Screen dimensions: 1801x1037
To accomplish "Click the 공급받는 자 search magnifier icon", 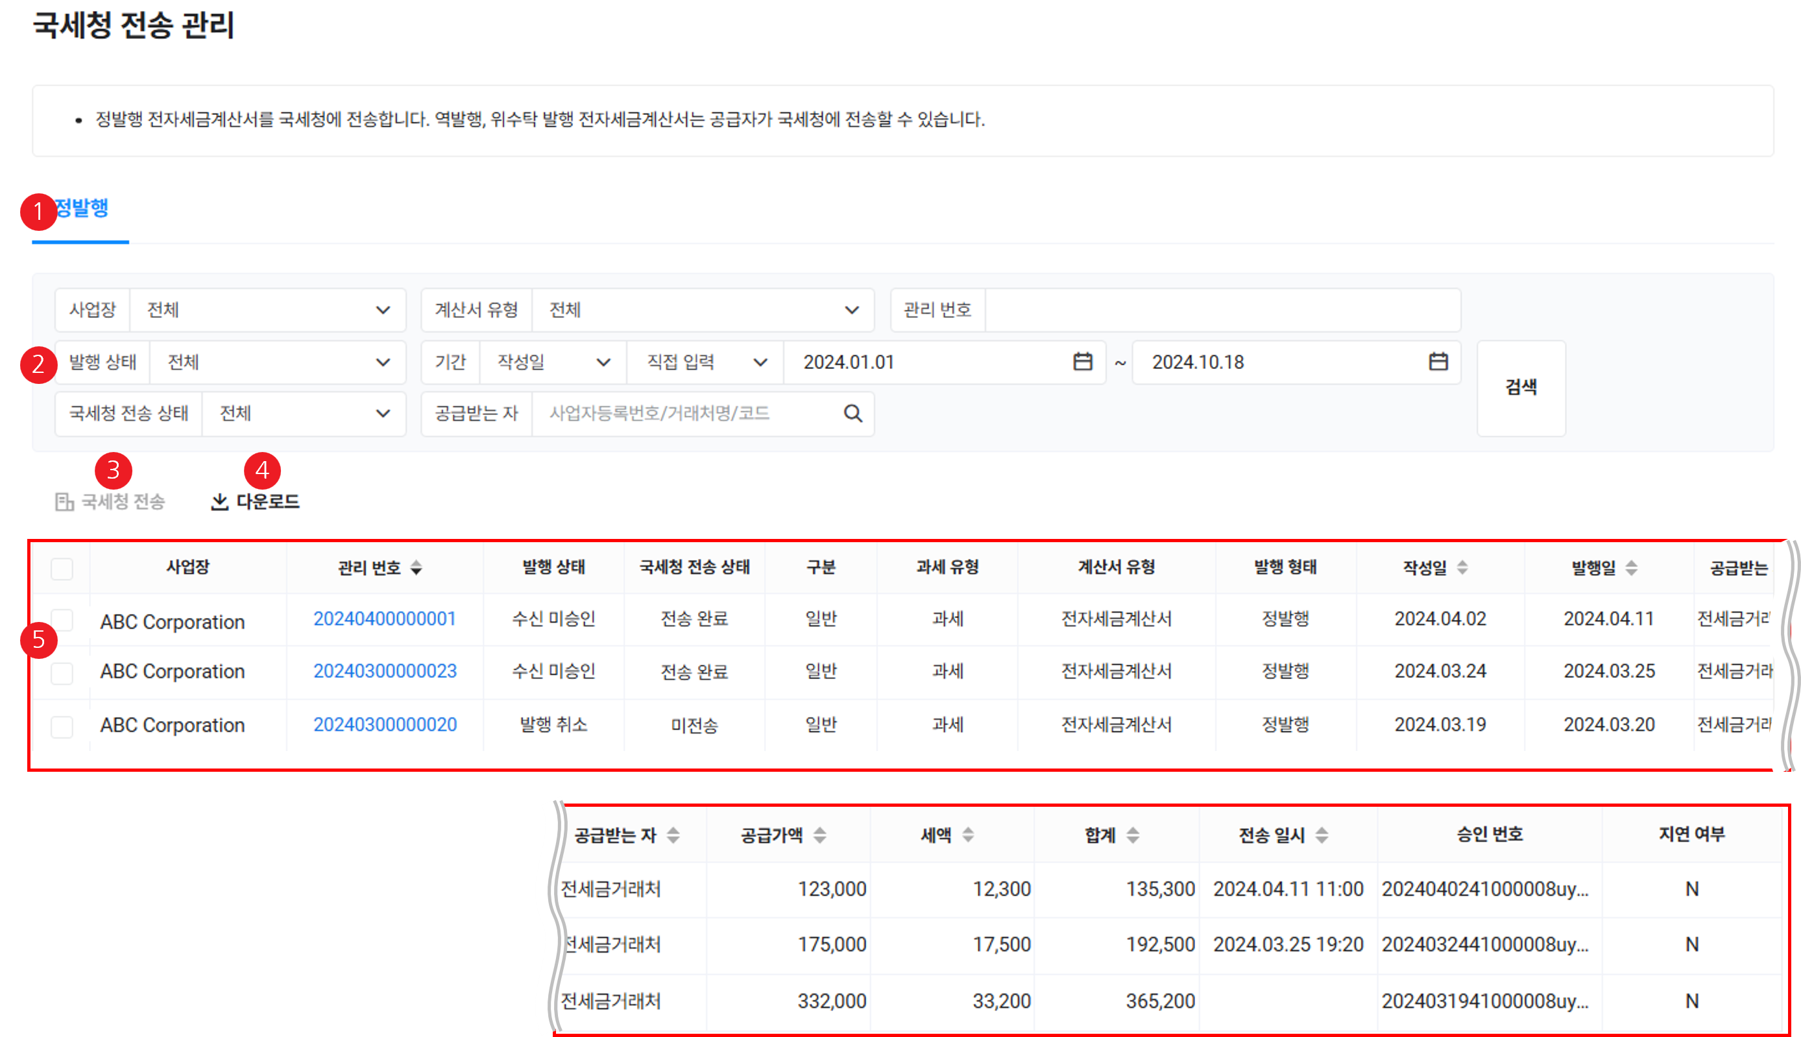I will (852, 414).
